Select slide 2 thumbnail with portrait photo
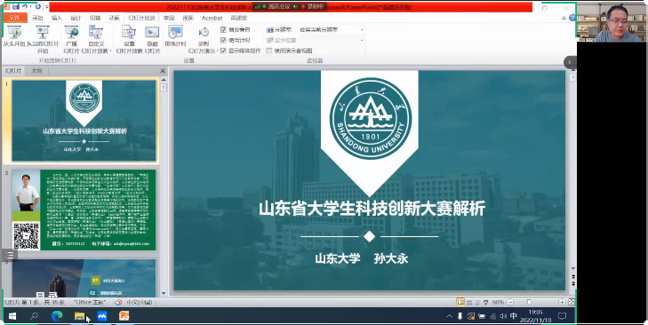Screen dimensions: 648x325 [x=84, y=210]
